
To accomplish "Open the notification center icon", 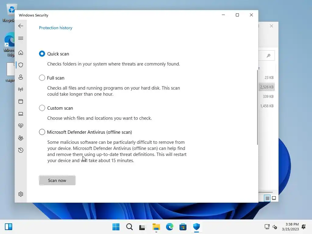I will (x=304, y=227).
